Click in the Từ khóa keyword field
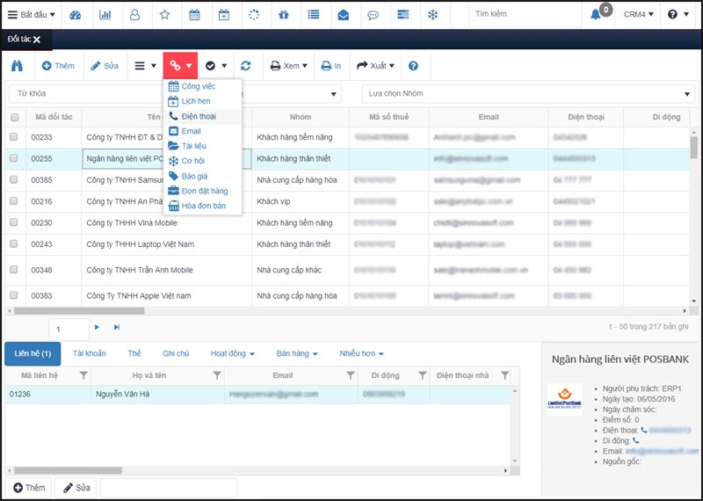 pyautogui.click(x=87, y=94)
